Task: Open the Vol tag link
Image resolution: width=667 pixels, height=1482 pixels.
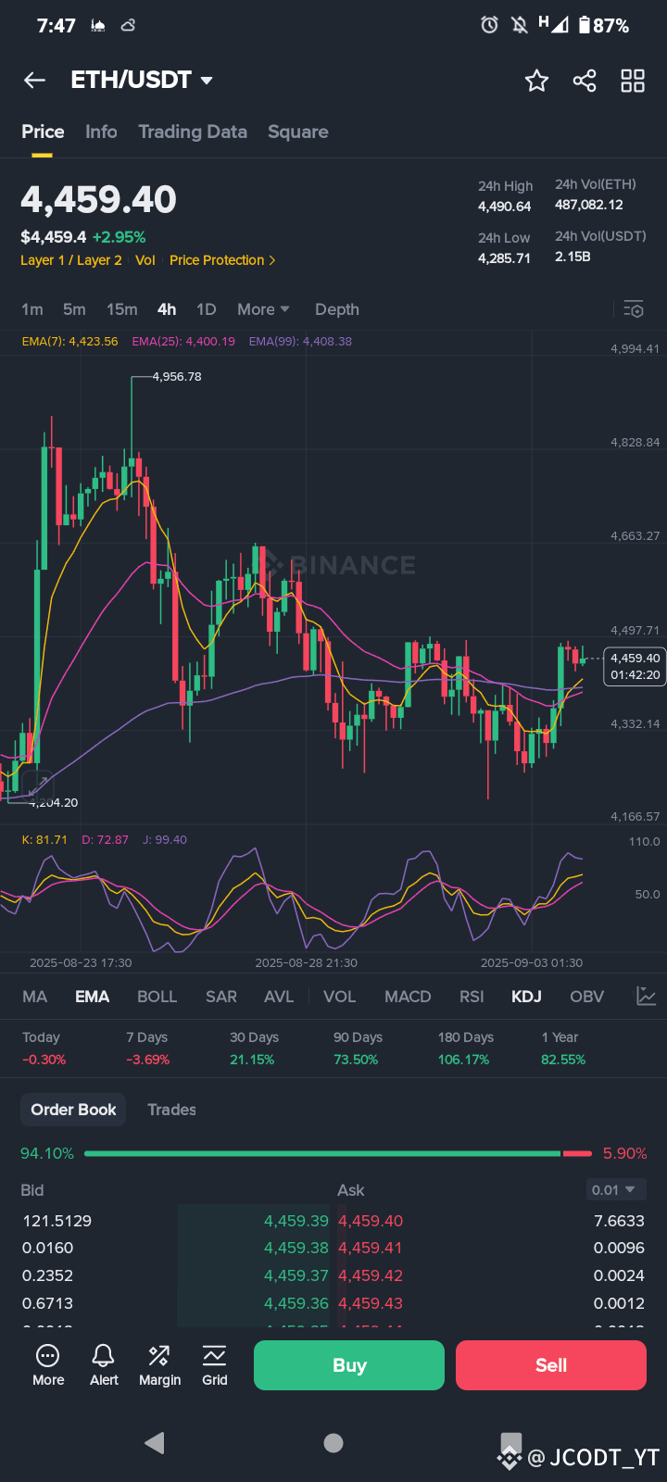Action: click(145, 260)
